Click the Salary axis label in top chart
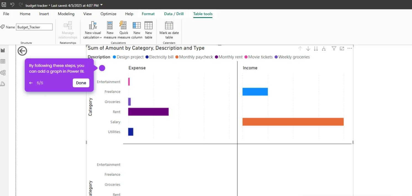The width and height of the screenshot is (412, 196). click(115, 122)
